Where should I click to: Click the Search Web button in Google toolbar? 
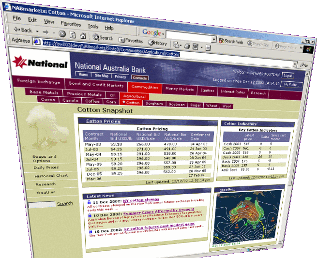click(231, 41)
